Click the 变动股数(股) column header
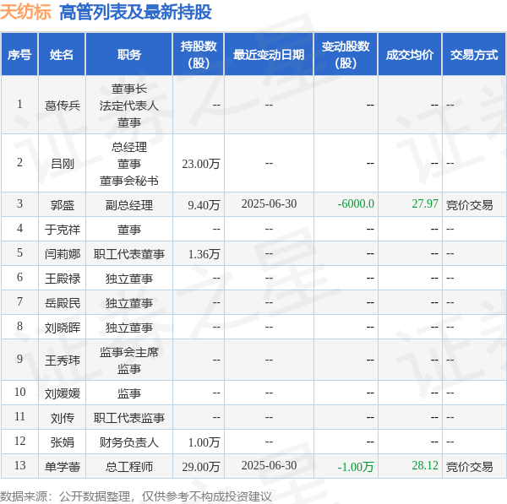The image size is (507, 504). pyautogui.click(x=346, y=55)
